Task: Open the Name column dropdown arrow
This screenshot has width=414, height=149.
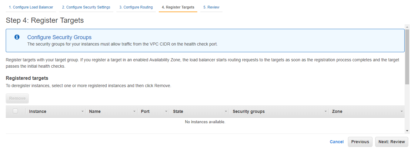Action: 134,112
